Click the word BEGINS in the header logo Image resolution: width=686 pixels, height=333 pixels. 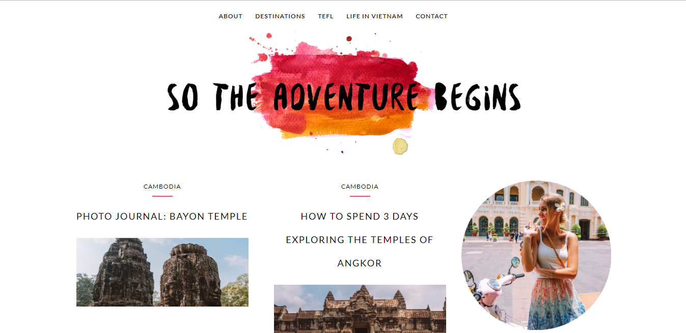[x=478, y=97]
